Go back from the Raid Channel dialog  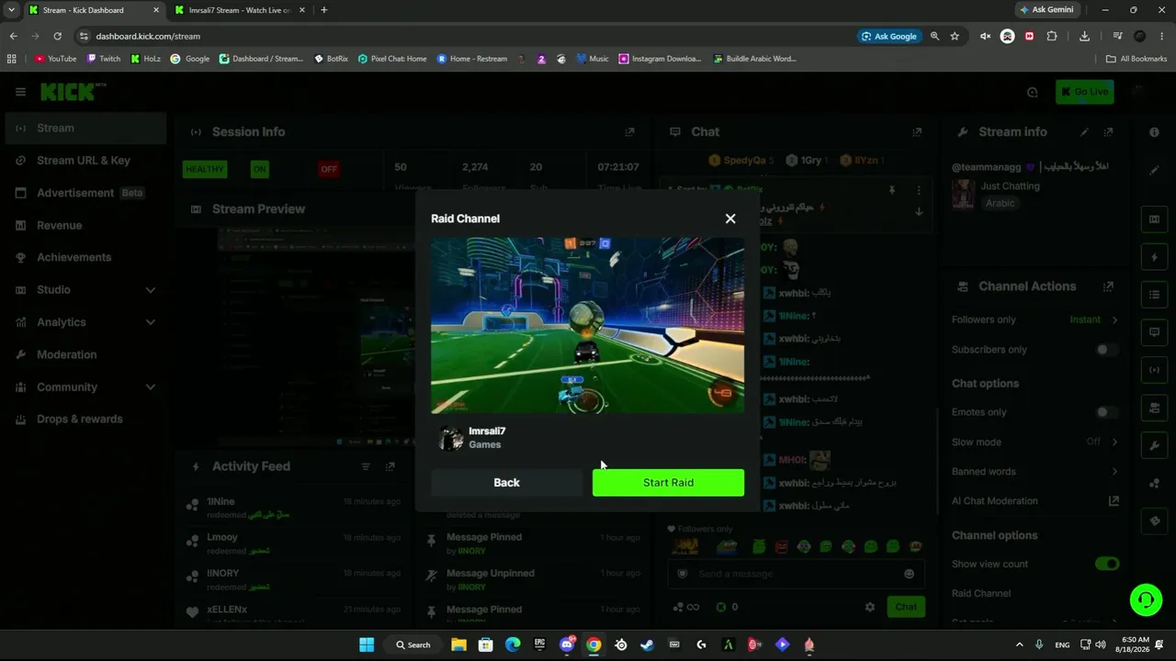click(x=506, y=483)
